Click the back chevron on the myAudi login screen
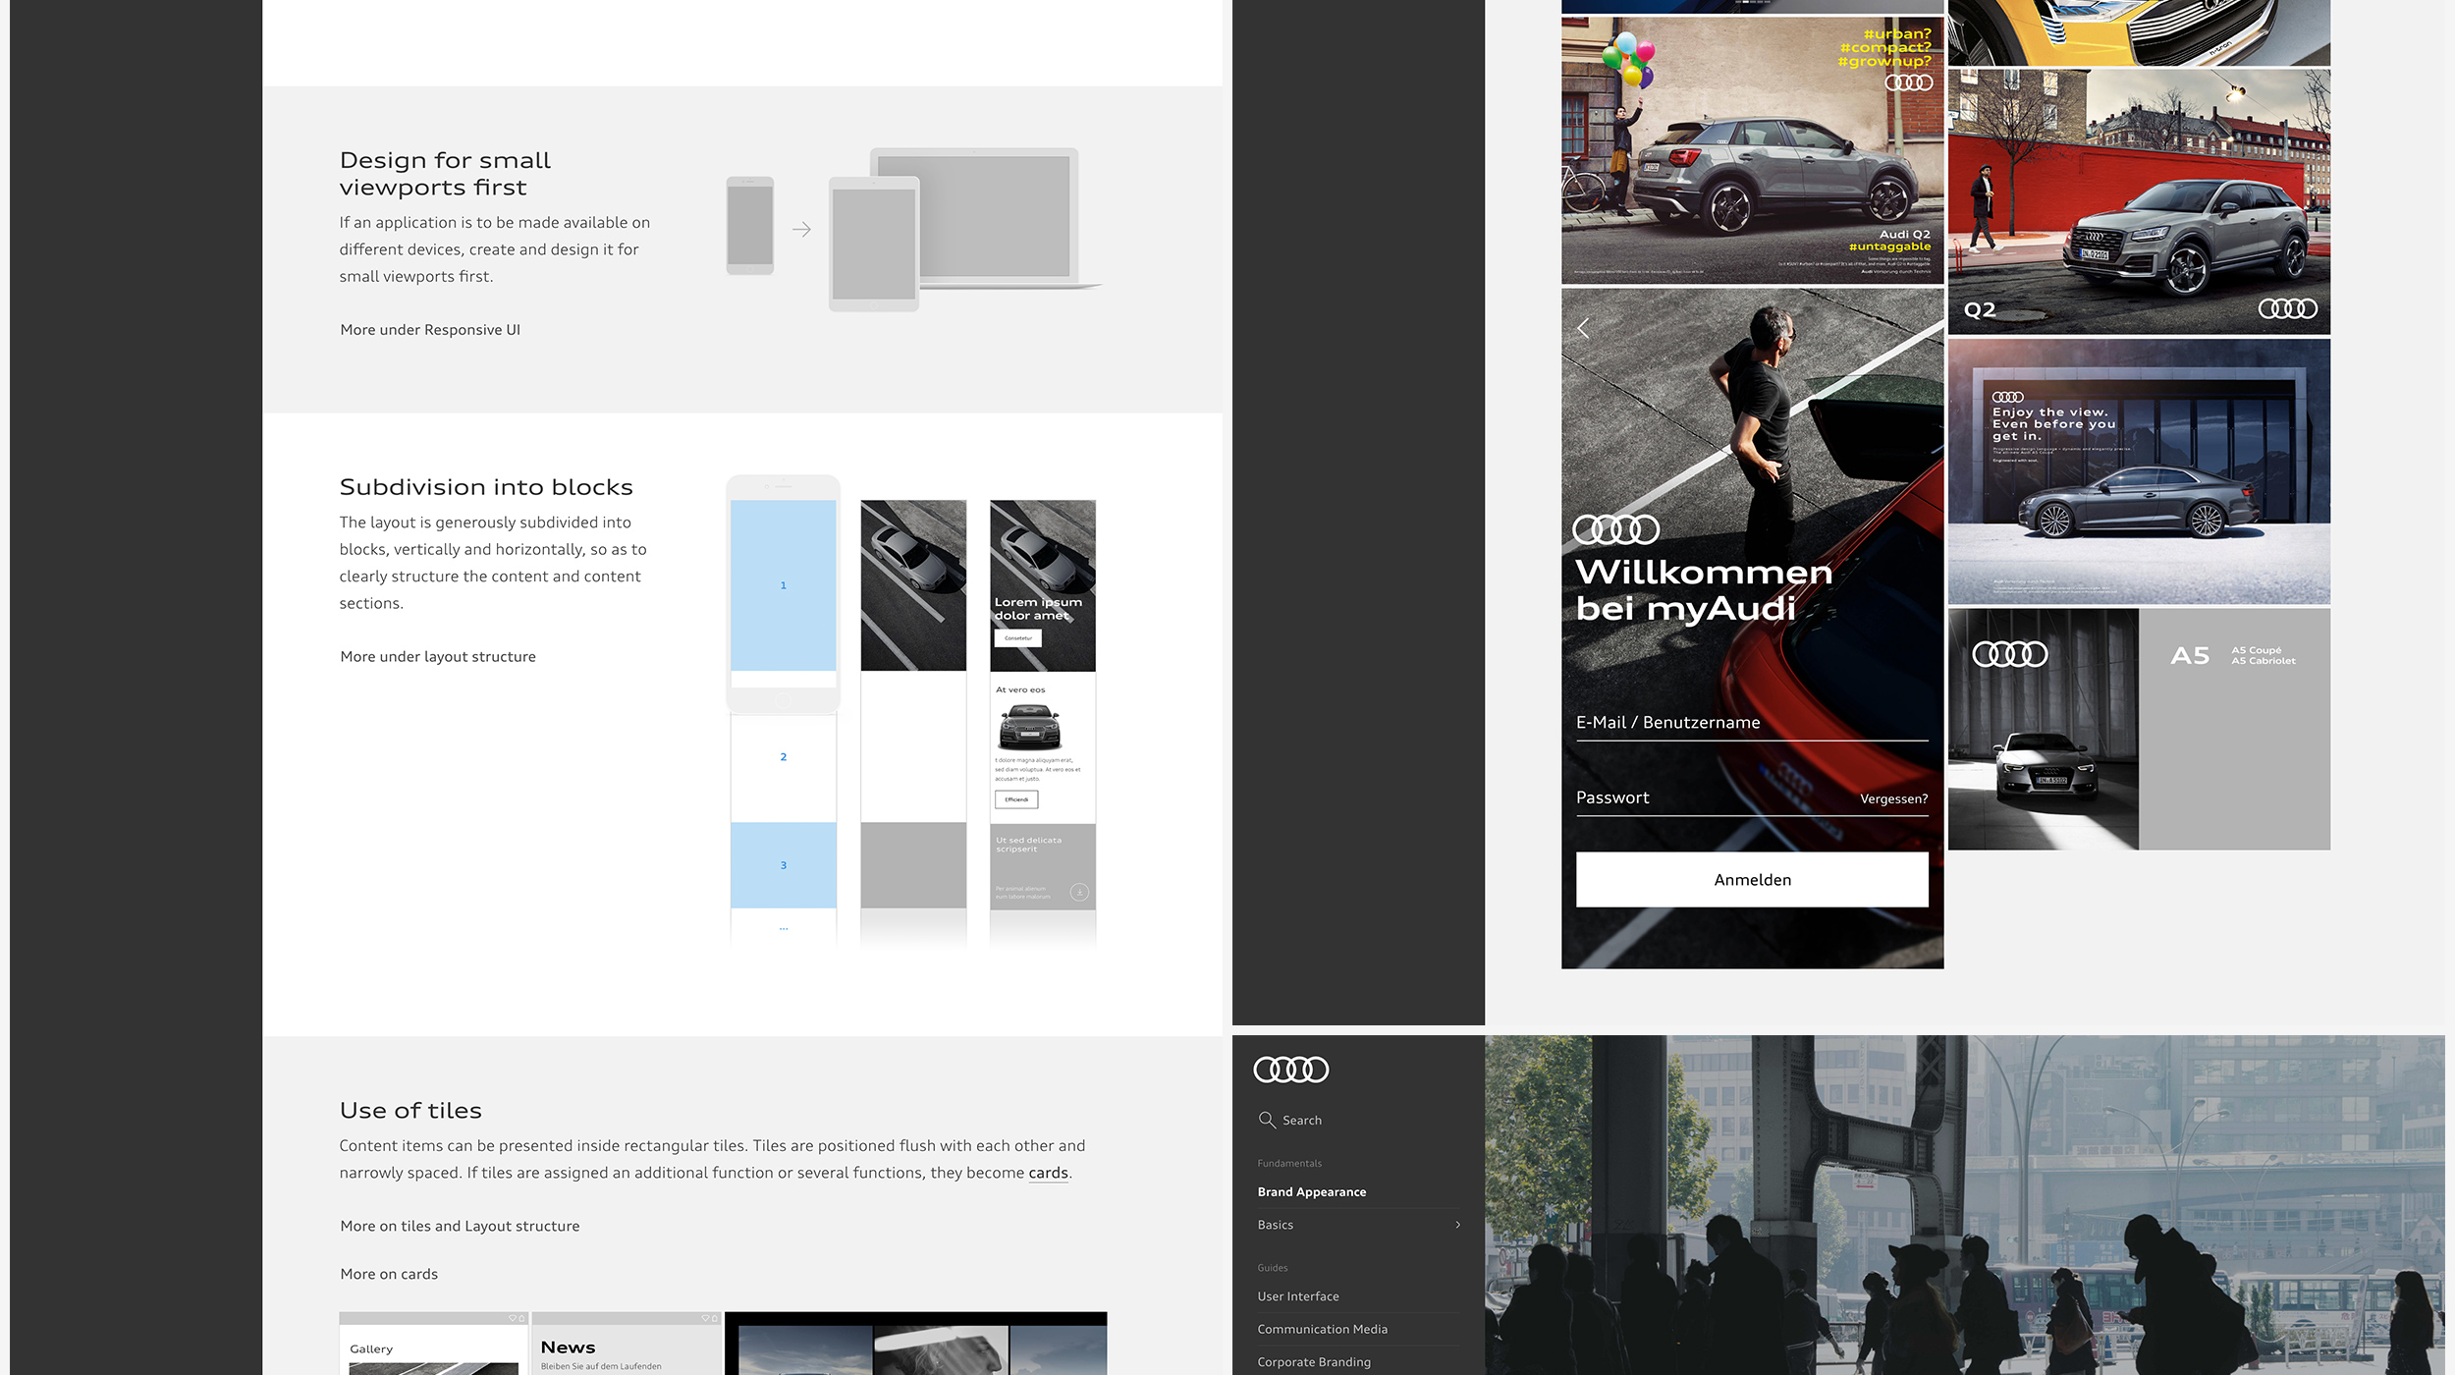 [1582, 328]
